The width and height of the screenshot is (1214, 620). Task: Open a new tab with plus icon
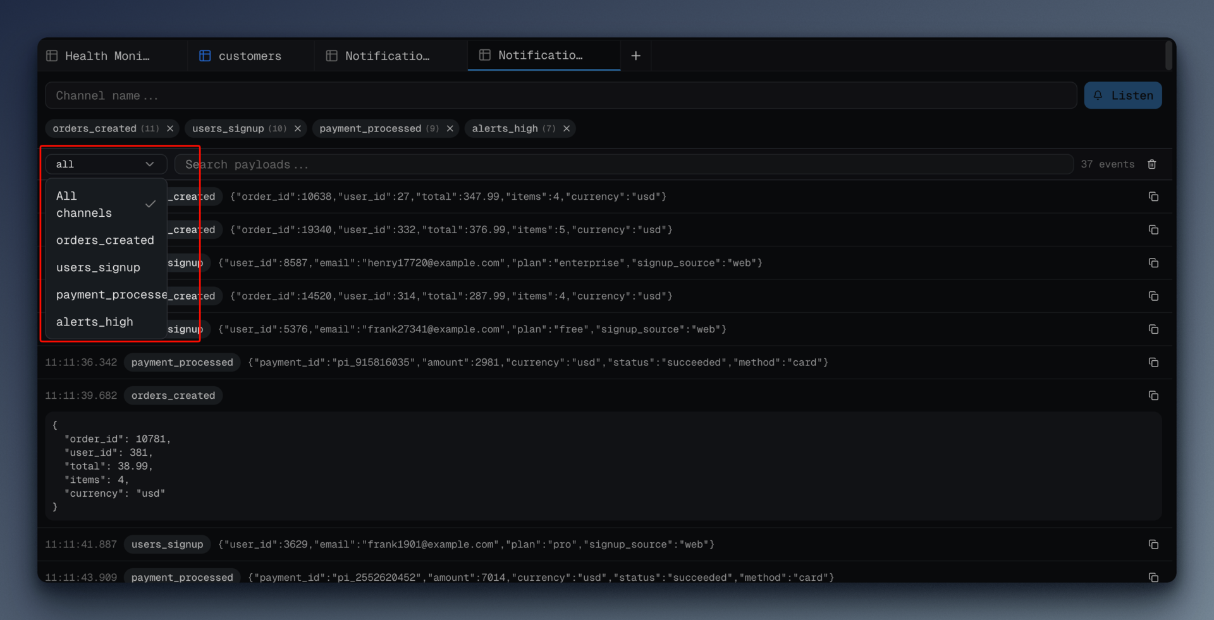[x=635, y=56]
